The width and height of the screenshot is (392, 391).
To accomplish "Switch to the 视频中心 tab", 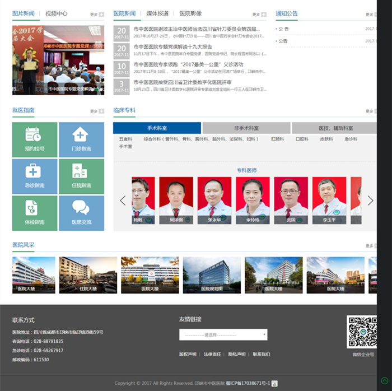I will click(x=57, y=13).
